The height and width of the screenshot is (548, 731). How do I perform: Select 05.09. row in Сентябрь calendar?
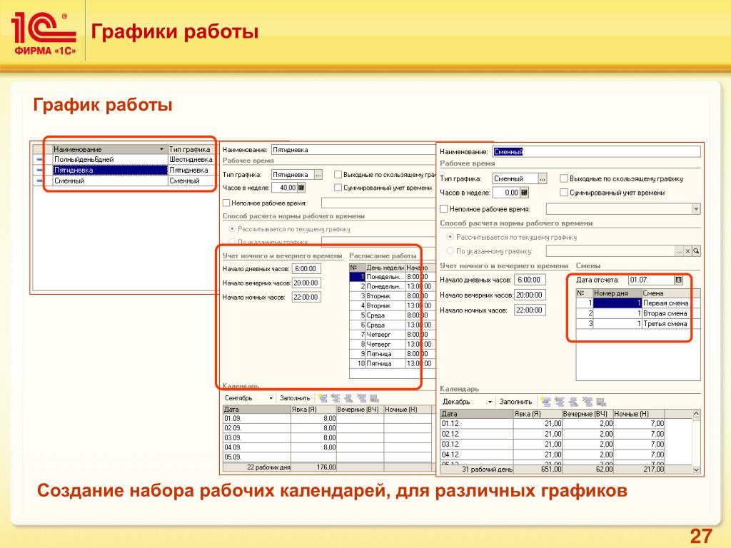point(327,457)
